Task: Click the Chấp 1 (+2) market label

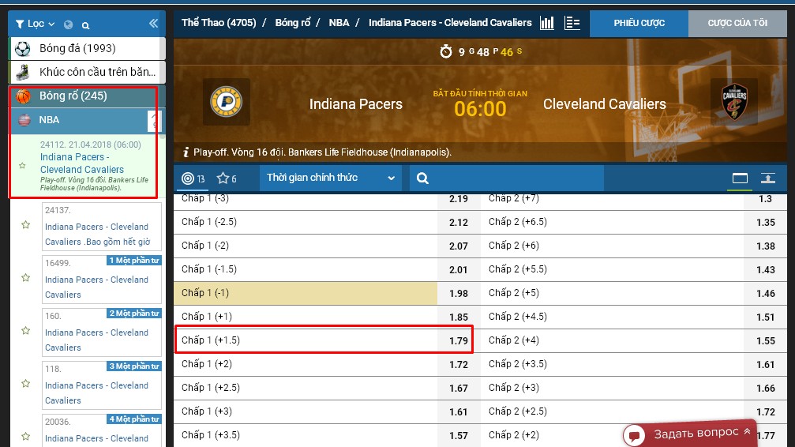Action: (207, 364)
